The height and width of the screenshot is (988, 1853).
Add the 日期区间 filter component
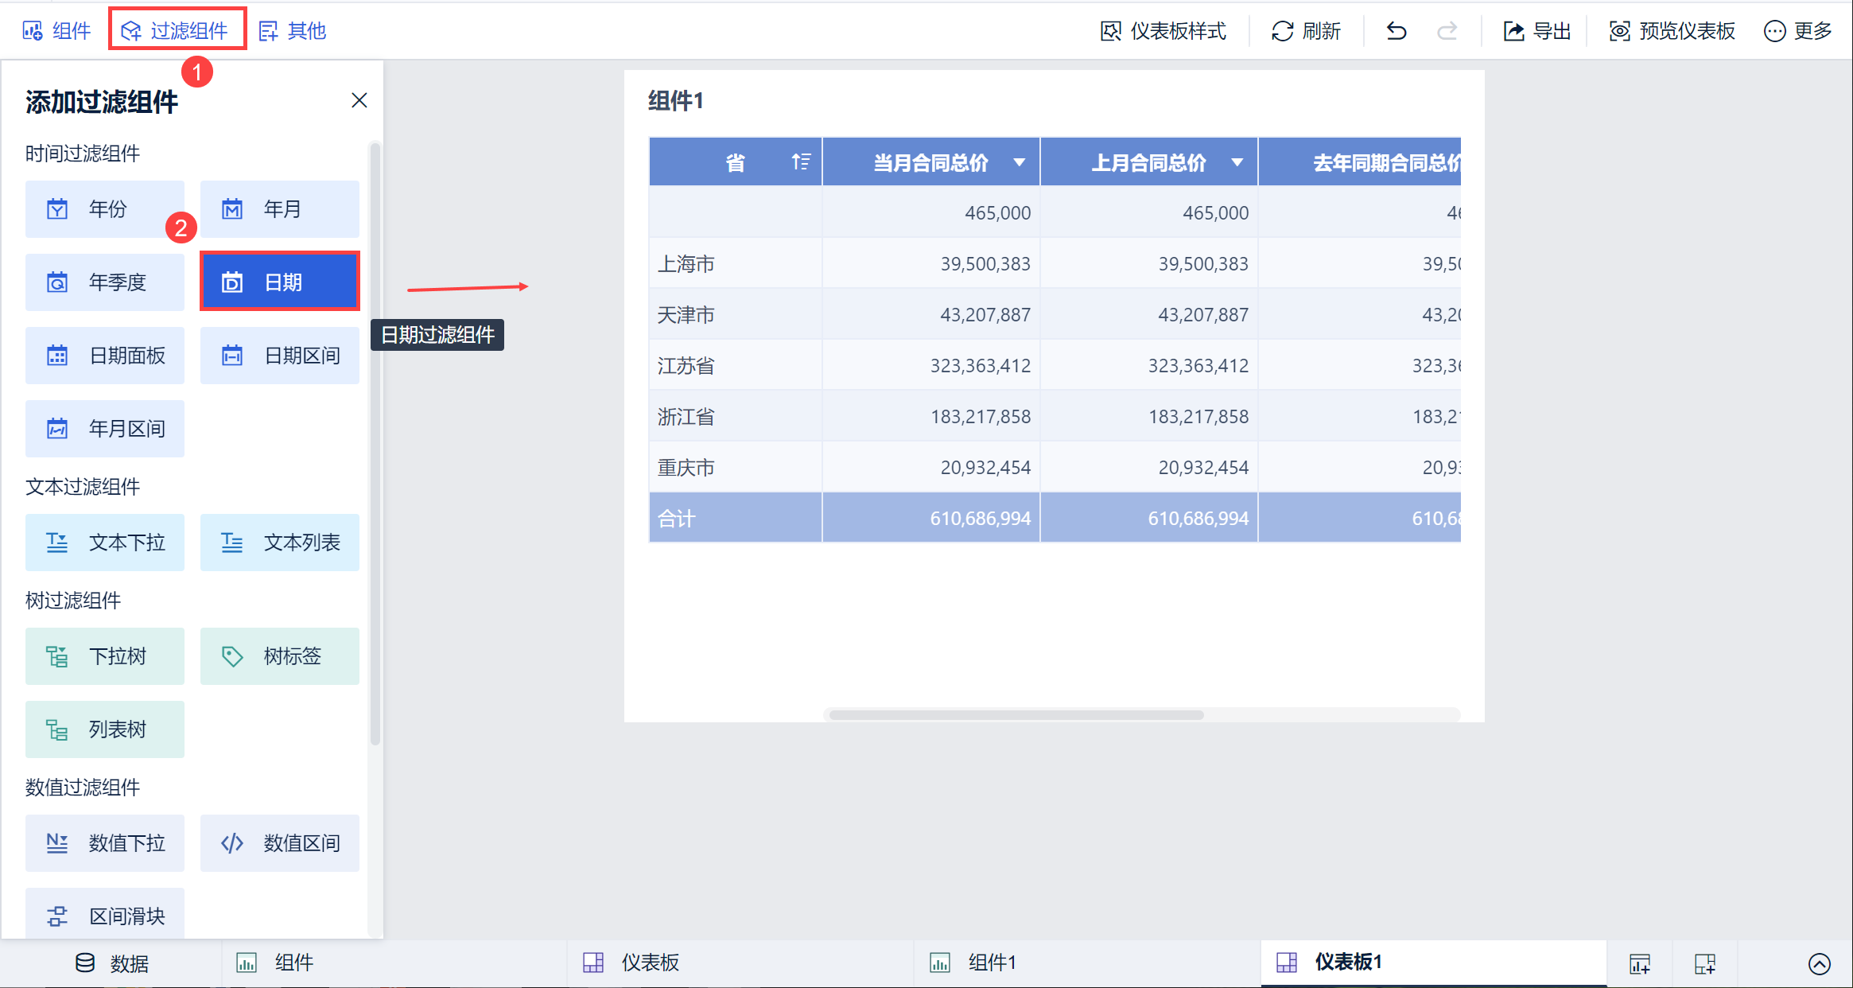click(280, 356)
